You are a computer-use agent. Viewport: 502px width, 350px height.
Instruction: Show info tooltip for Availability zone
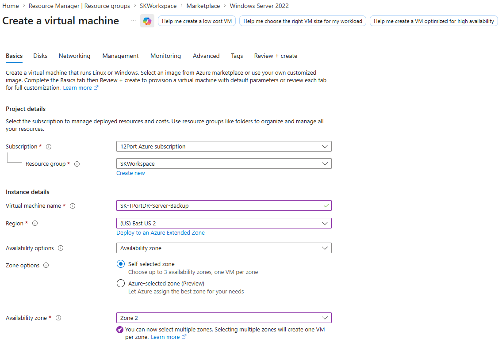[58, 318]
